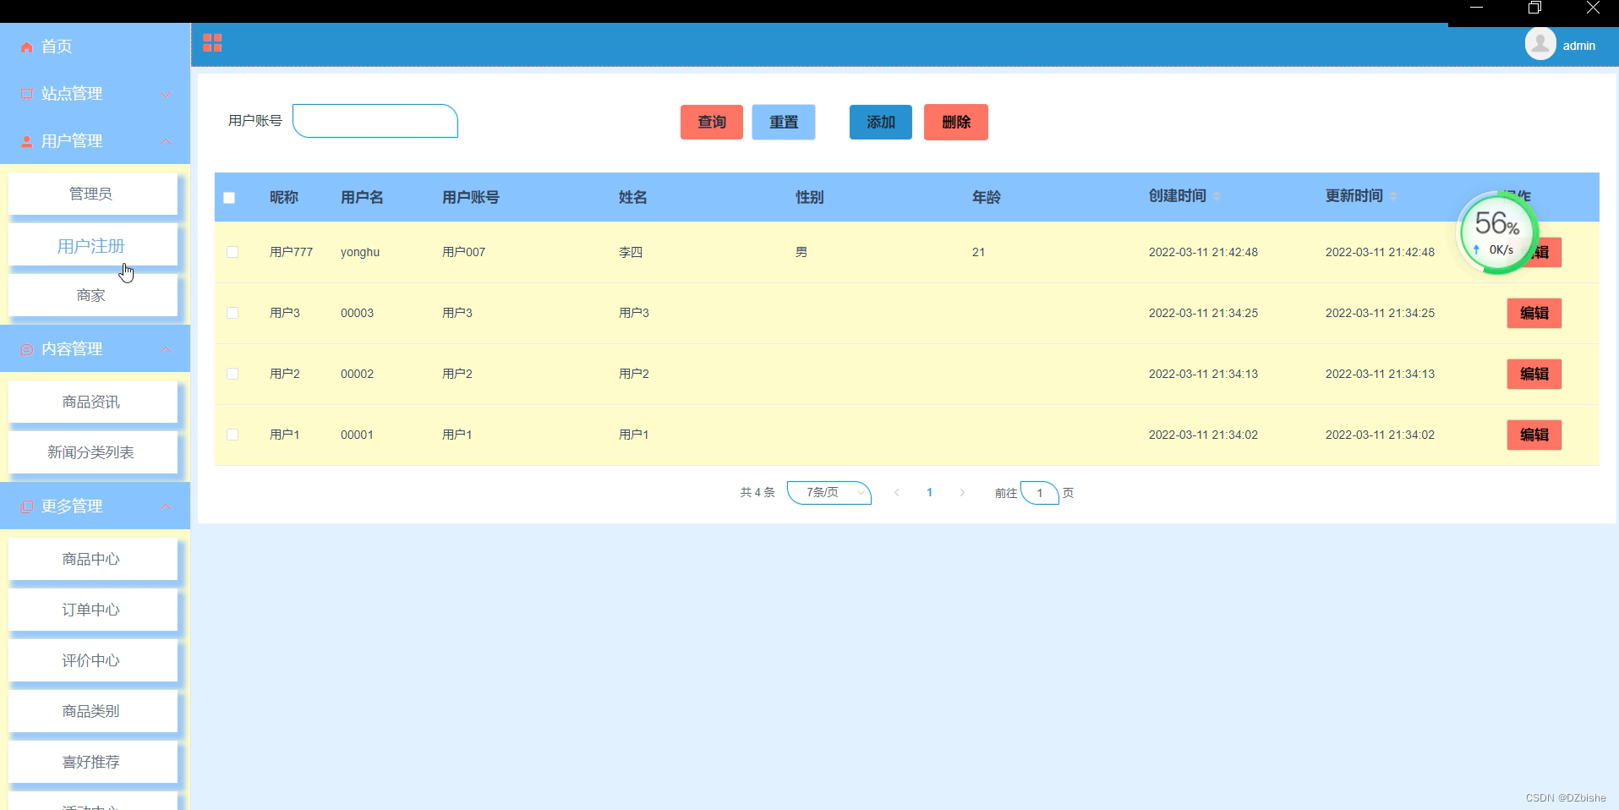Check the row for 用户3
This screenshot has height=810, width=1619.
point(232,313)
